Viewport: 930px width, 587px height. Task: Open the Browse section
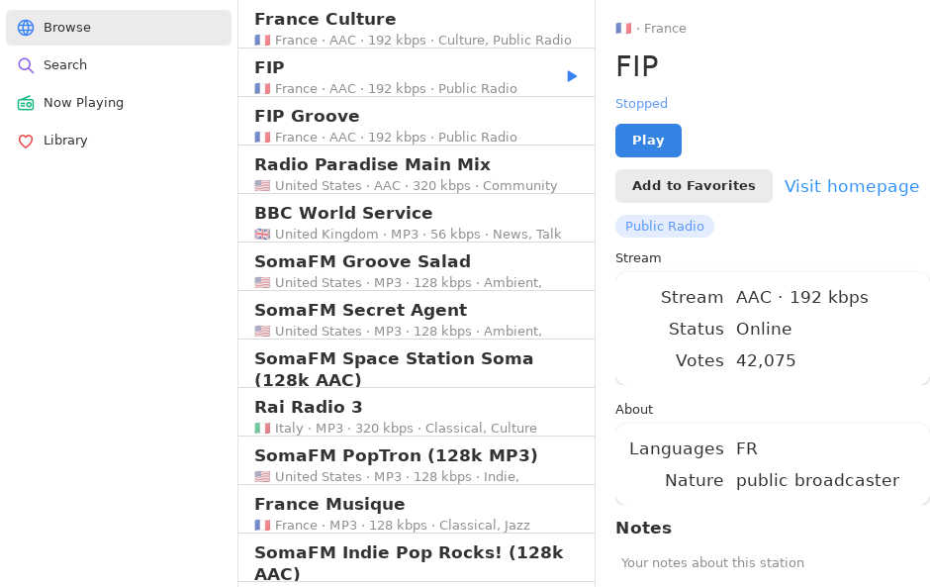click(119, 28)
